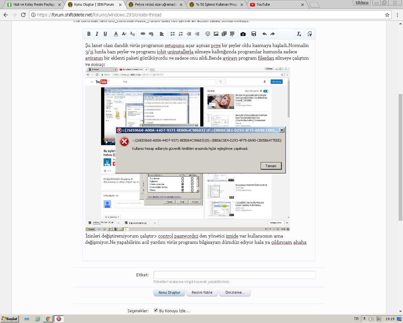Click the camera icon in editor toolbar
The width and height of the screenshot is (403, 323).
click(x=243, y=34)
